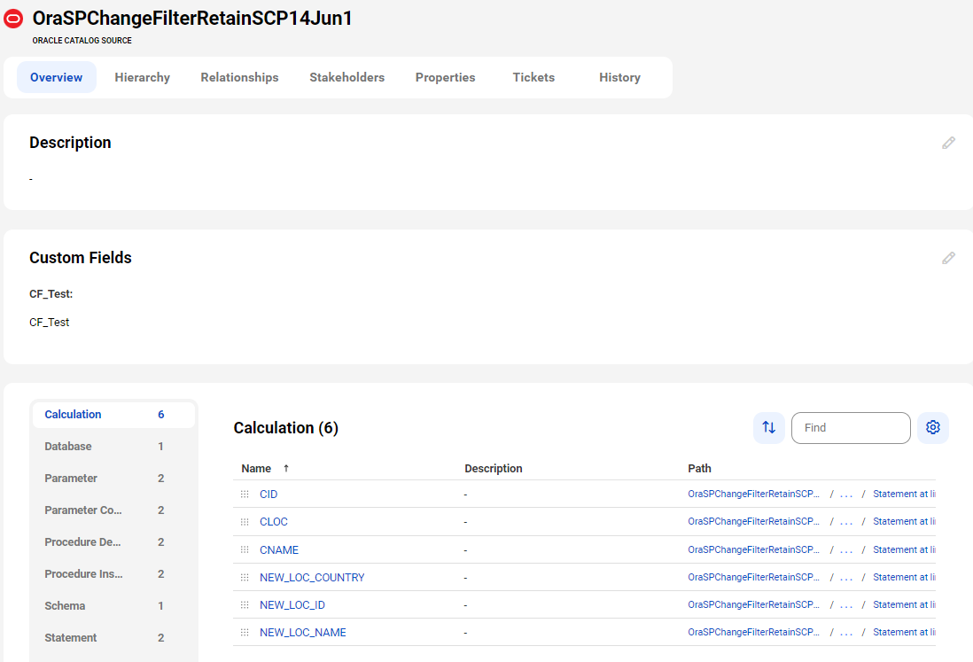Edit Custom Fields with the pencil icon

(948, 258)
